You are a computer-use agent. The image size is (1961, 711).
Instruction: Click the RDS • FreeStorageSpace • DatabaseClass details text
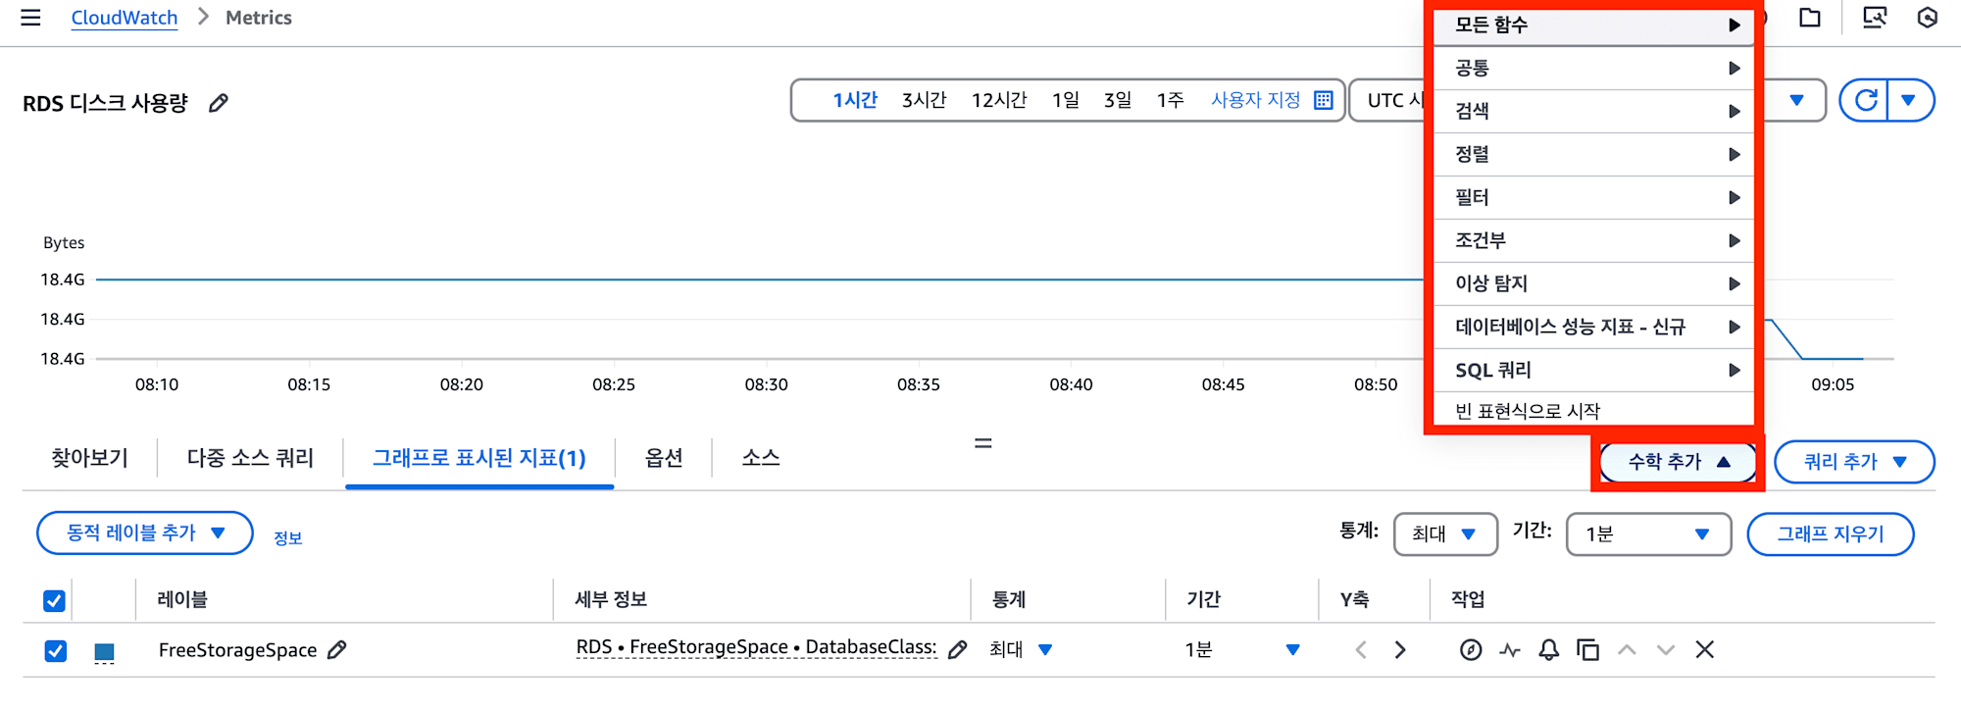pyautogui.click(x=756, y=647)
